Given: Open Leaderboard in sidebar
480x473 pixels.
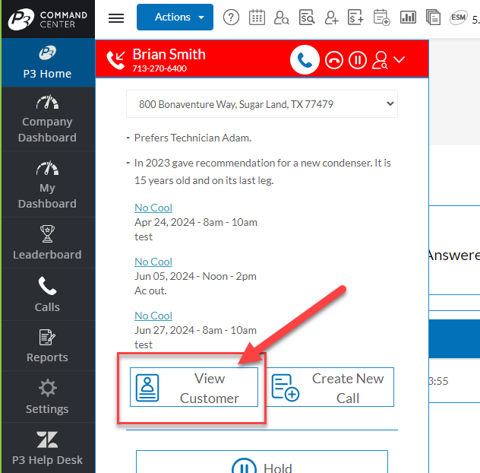Looking at the screenshot, I should pyautogui.click(x=48, y=243).
